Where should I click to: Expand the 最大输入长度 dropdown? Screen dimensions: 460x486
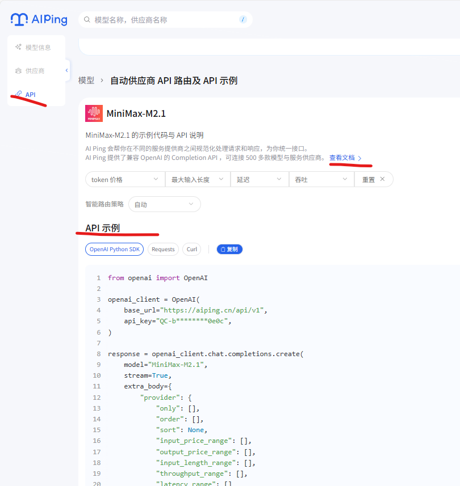coord(198,179)
